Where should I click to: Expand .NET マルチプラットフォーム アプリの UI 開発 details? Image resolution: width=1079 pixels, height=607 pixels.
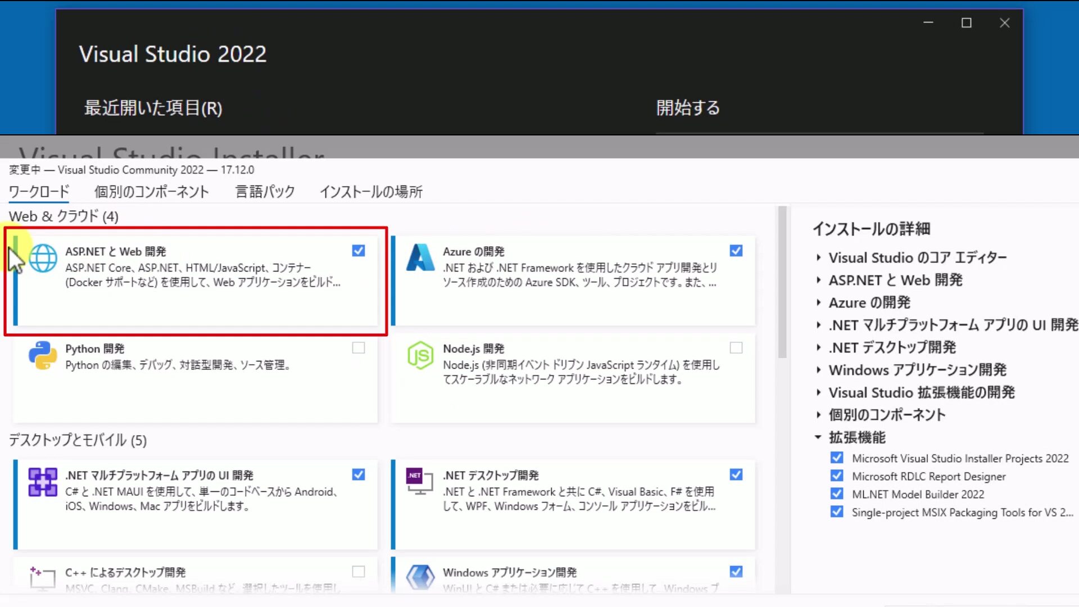[x=818, y=325]
